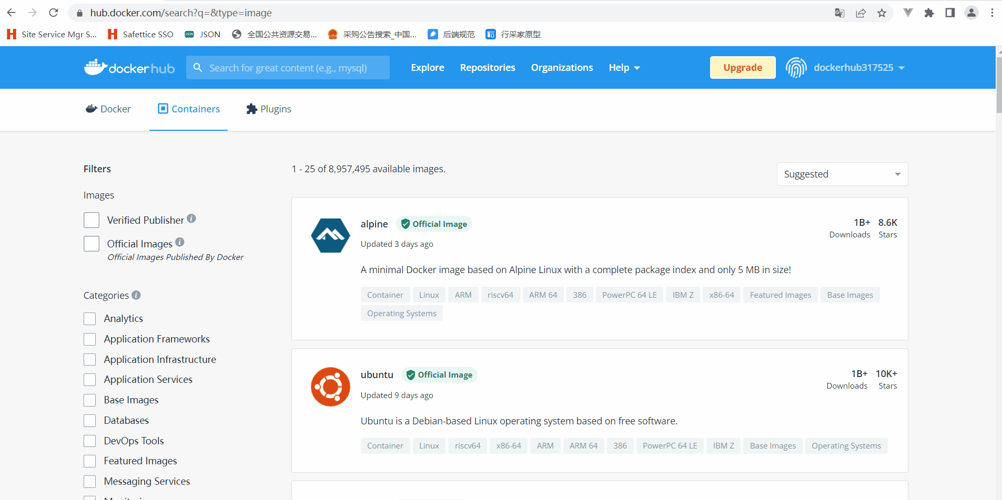This screenshot has height=500, width=1002.
Task: Click the share page icon in the address bar
Action: click(x=861, y=13)
